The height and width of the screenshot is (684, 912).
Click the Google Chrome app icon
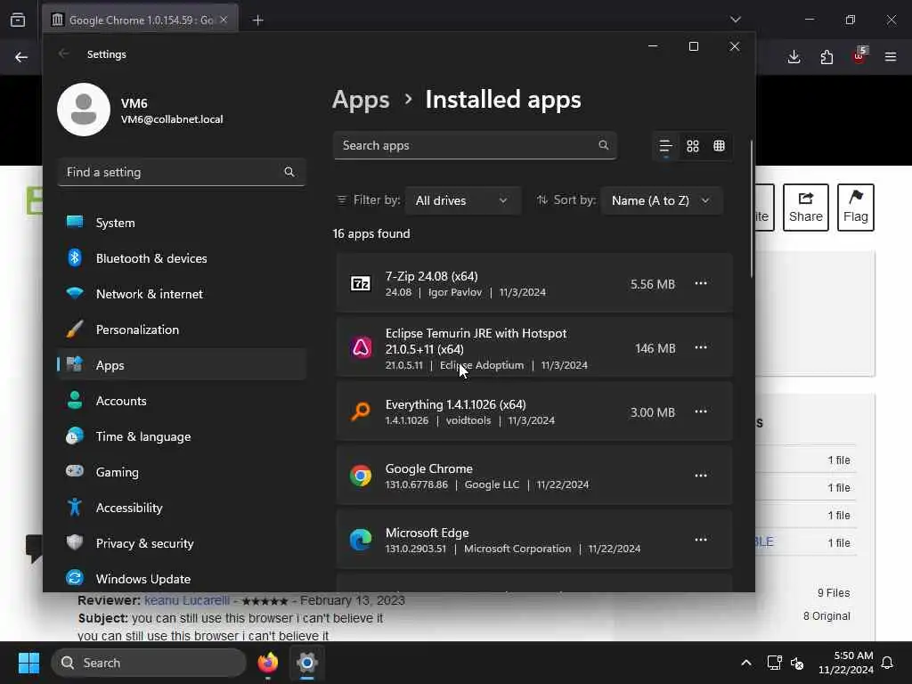click(361, 476)
